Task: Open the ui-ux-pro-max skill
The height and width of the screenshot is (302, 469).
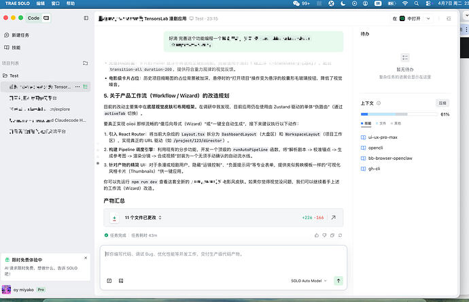Action: 379,137
